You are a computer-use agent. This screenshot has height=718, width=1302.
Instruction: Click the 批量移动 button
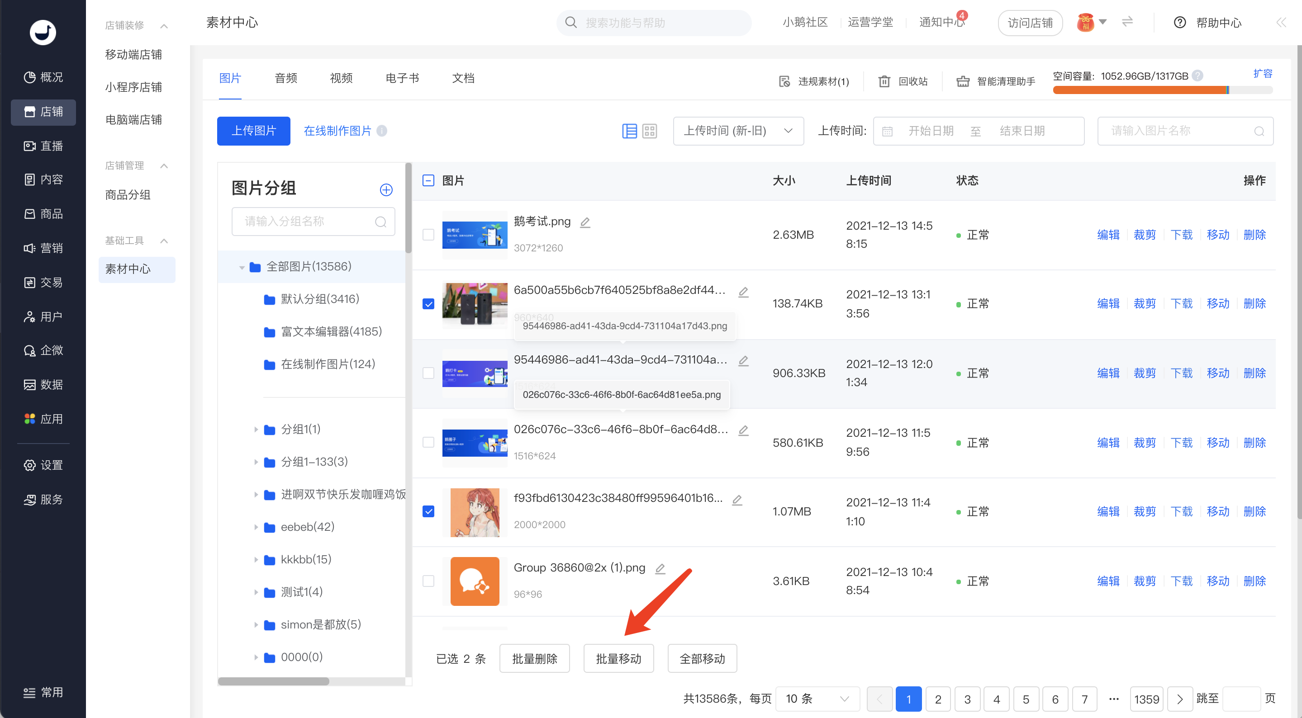(x=618, y=658)
